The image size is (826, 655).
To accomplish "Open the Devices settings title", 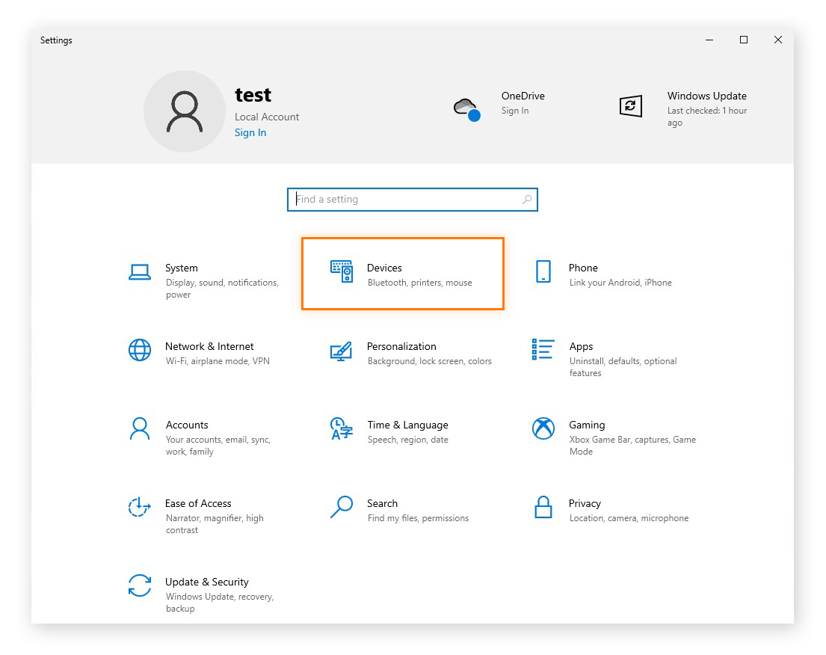I will tap(384, 268).
